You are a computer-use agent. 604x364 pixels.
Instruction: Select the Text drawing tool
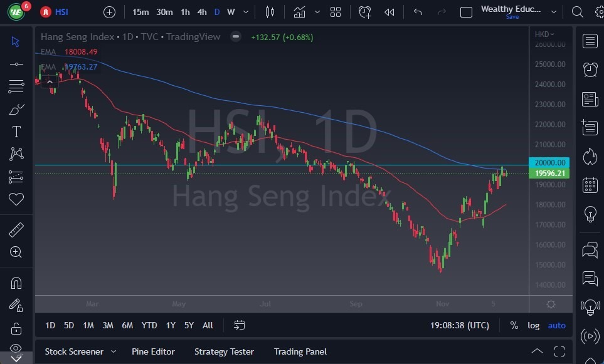click(x=16, y=131)
